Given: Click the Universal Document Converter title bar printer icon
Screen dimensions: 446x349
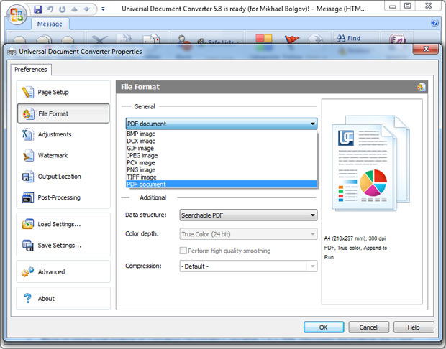Looking at the screenshot, I should pos(12,52).
